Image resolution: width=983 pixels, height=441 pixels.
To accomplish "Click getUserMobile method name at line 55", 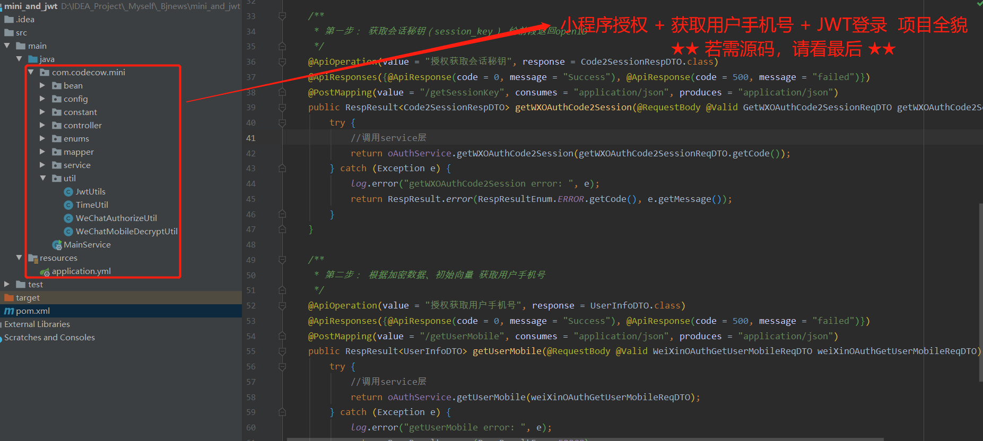I will (x=507, y=351).
